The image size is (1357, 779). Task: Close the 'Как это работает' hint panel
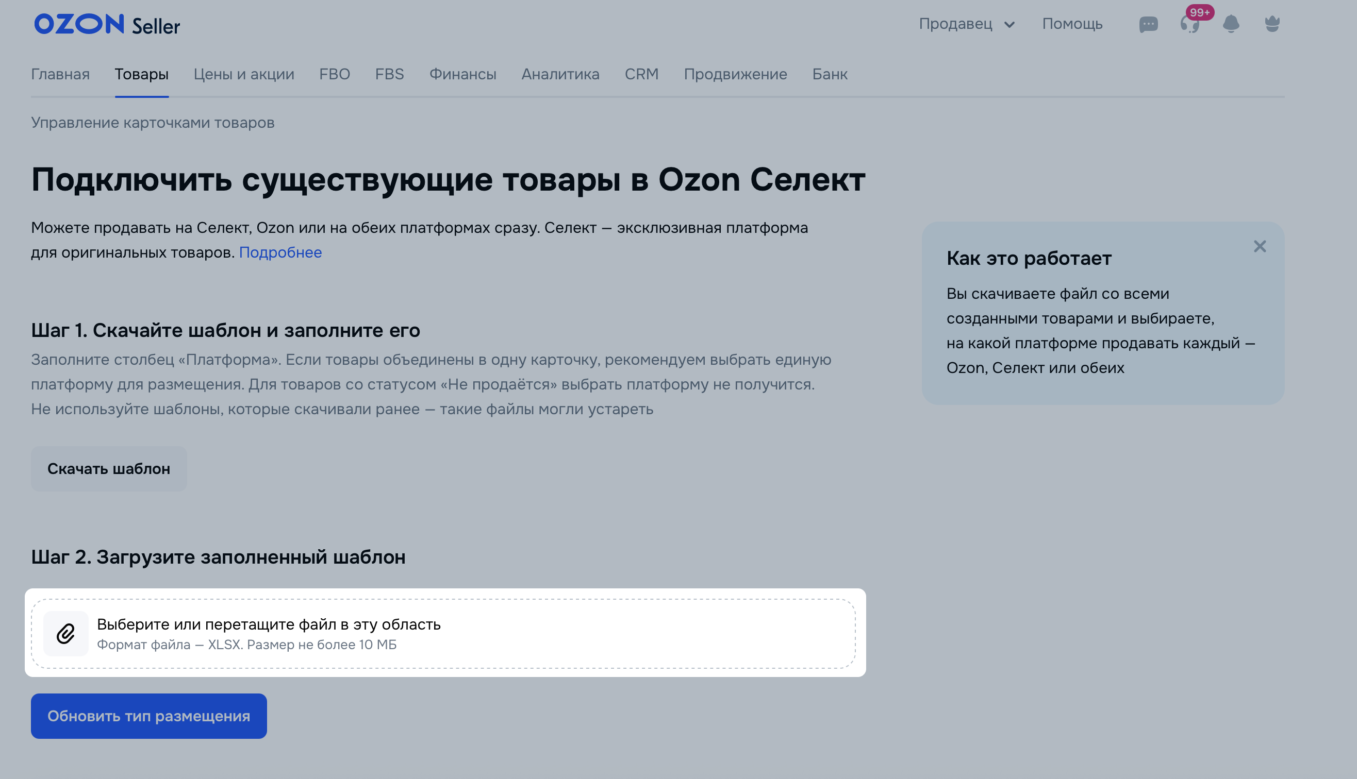point(1260,247)
